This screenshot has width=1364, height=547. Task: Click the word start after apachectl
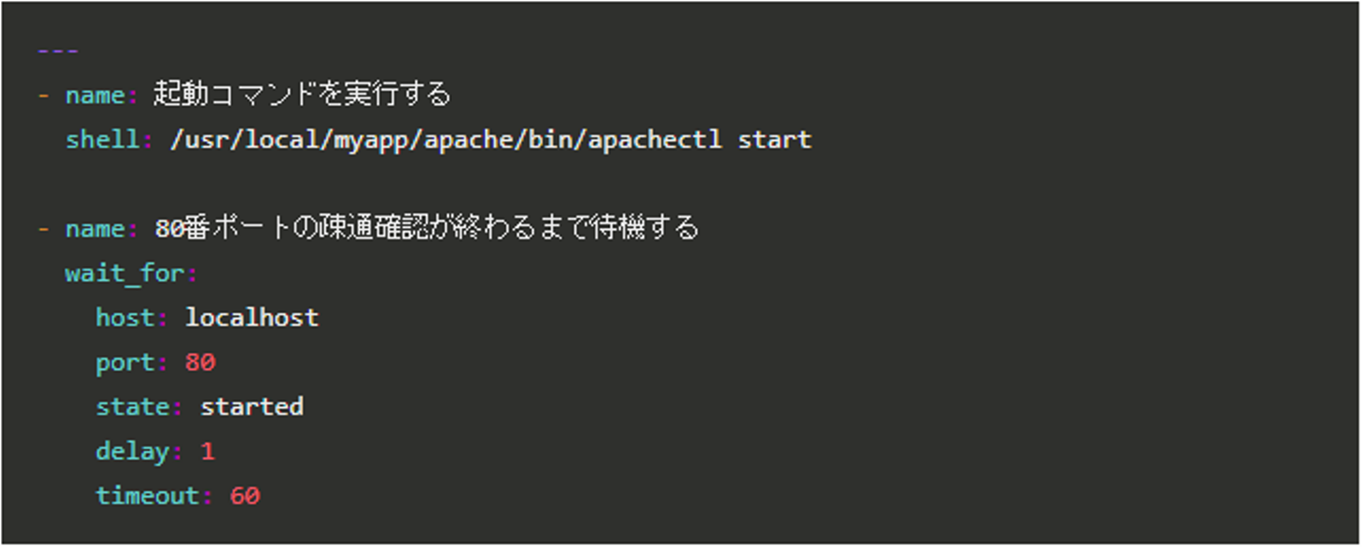point(774,140)
